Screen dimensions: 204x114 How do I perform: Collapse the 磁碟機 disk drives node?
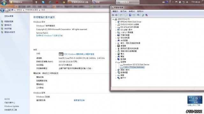pyautogui.click(x=116, y=62)
